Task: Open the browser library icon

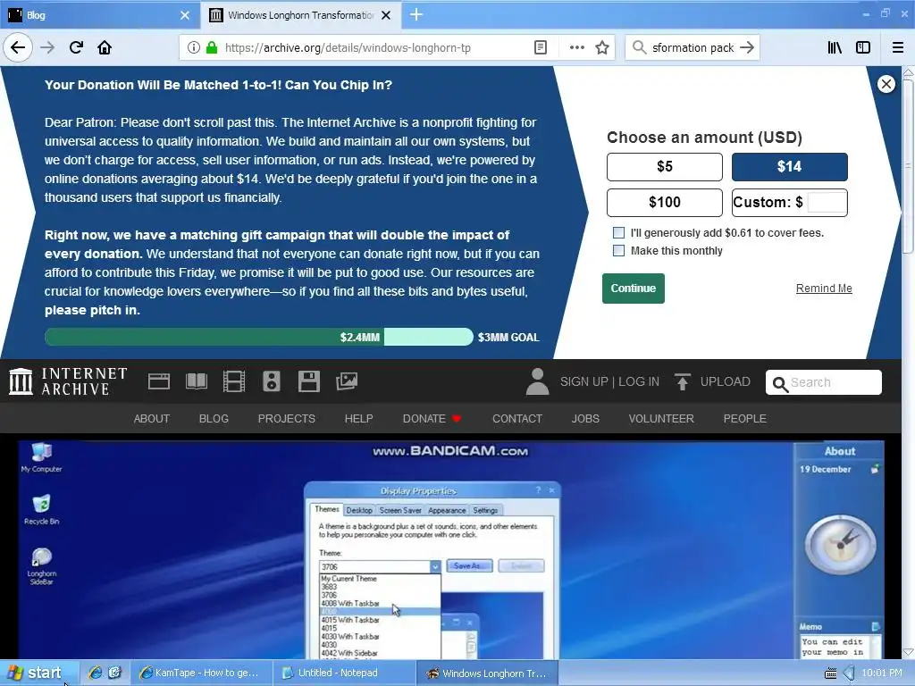Action: [835, 47]
